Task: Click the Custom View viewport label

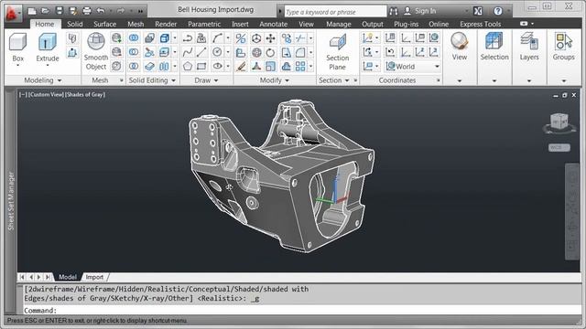Action: pyautogui.click(x=46, y=95)
